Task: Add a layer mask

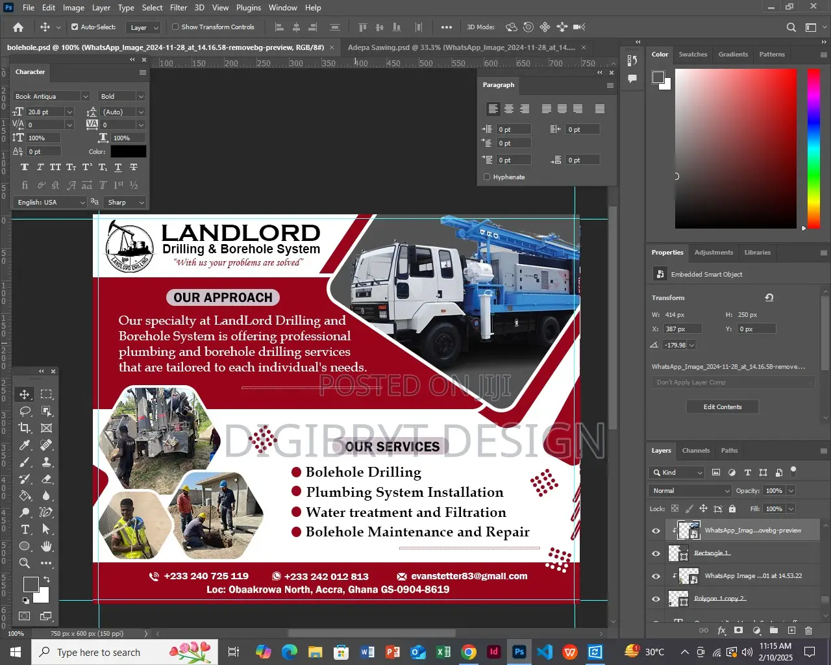Action: tap(738, 630)
